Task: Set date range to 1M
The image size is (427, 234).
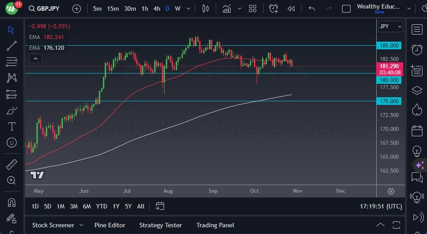Action: pos(61,206)
